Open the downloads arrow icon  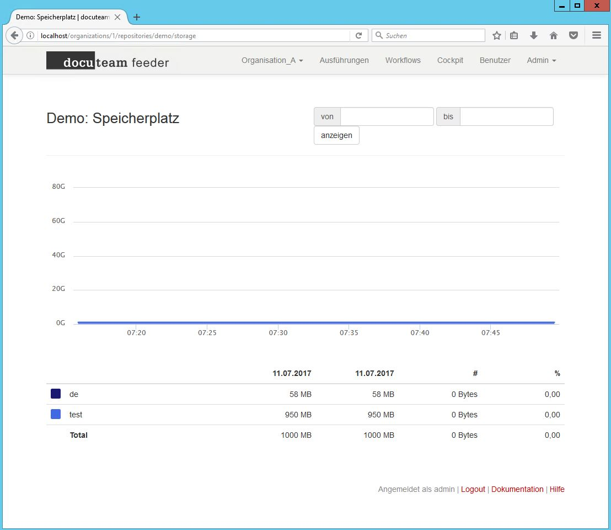pos(533,35)
